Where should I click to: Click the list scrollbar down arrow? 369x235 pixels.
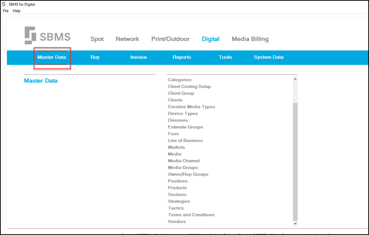tap(295, 224)
